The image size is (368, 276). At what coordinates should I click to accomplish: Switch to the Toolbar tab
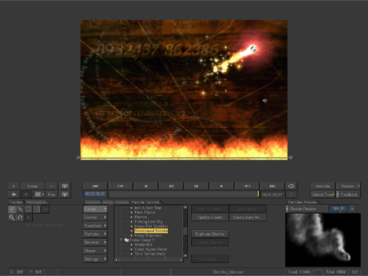pos(16,202)
